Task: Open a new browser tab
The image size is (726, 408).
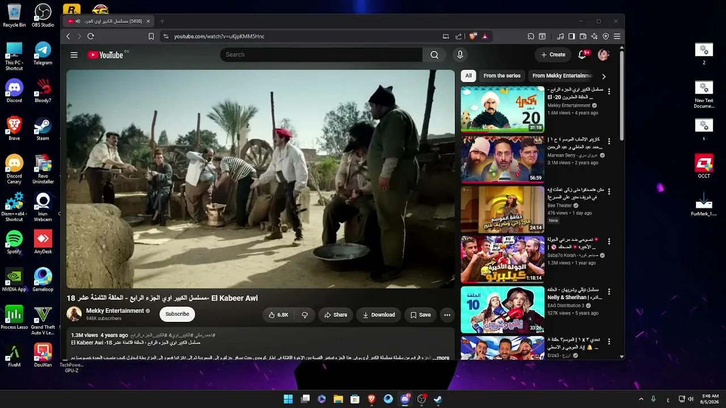Action: (162, 22)
